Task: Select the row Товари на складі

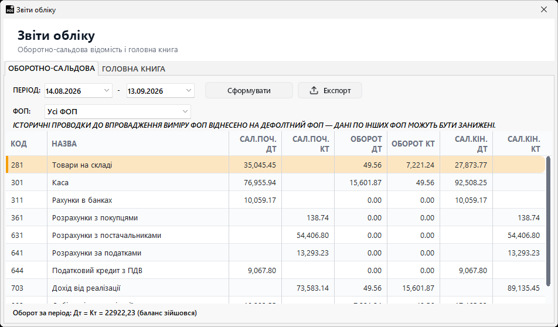Action: pos(275,165)
